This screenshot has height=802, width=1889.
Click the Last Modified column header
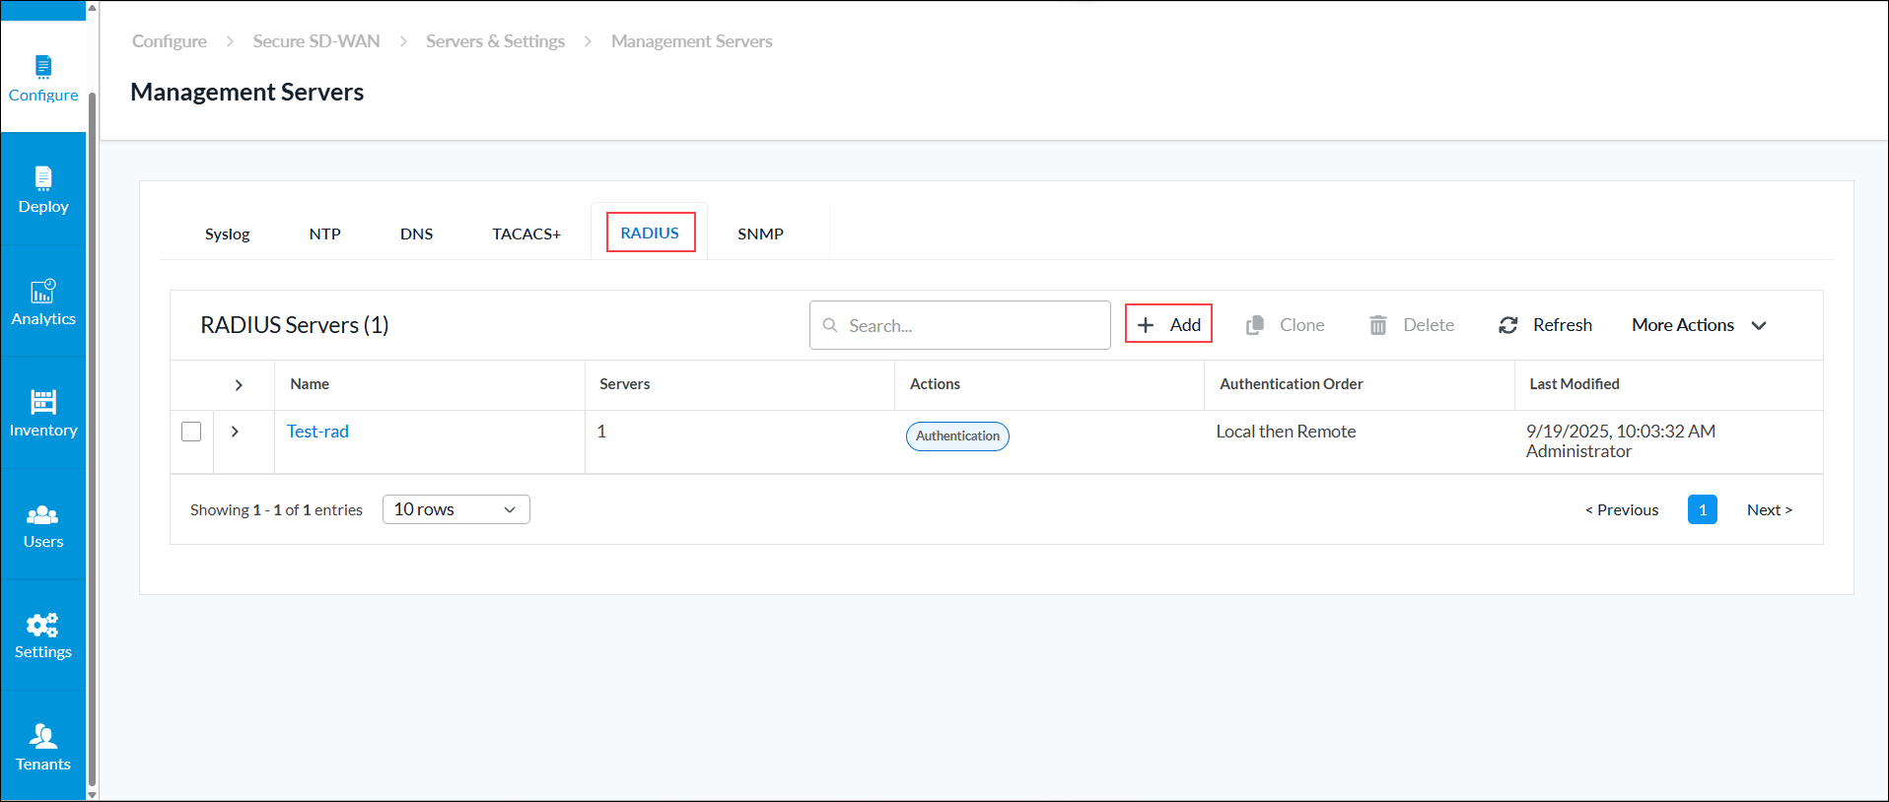click(1574, 384)
